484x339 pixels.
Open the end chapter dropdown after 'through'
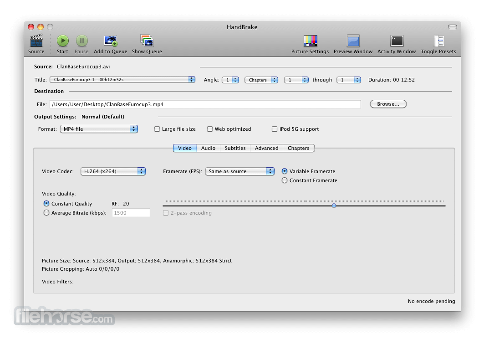point(348,80)
